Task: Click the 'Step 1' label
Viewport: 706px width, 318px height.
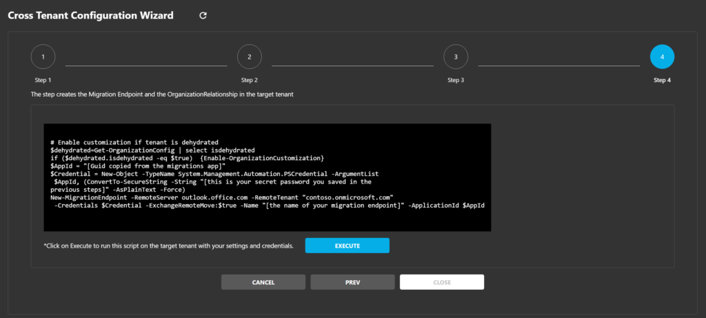Action: pos(43,80)
